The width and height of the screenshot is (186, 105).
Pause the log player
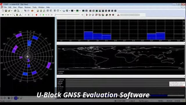(32, 15)
